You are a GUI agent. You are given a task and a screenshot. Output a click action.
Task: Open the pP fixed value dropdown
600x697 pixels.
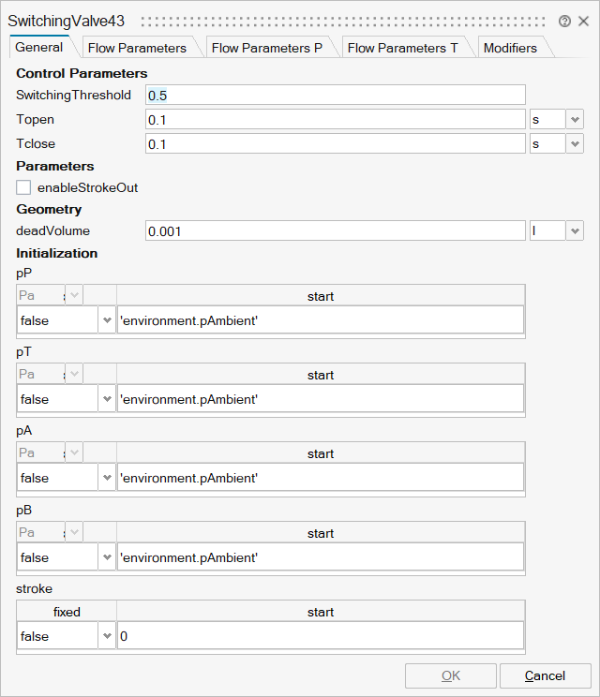click(x=106, y=320)
